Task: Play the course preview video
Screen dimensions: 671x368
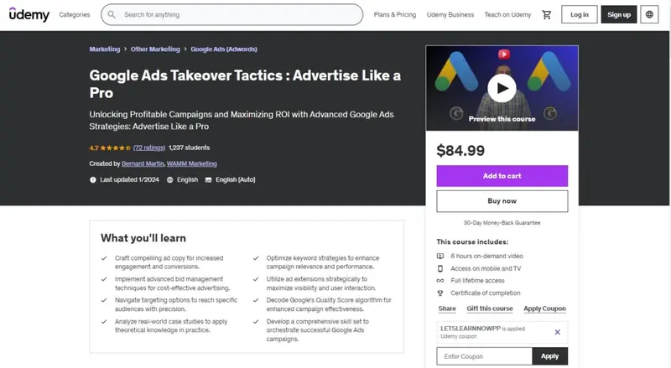Action: click(502, 88)
